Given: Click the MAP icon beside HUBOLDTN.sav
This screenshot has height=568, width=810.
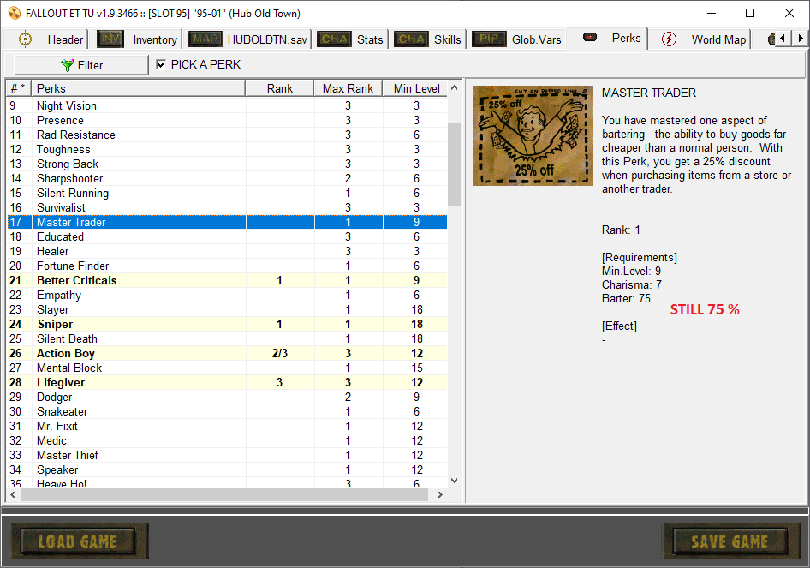Looking at the screenshot, I should click(x=205, y=39).
